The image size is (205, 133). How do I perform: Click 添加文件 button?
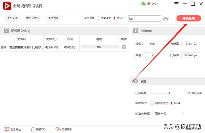click(x=12, y=18)
